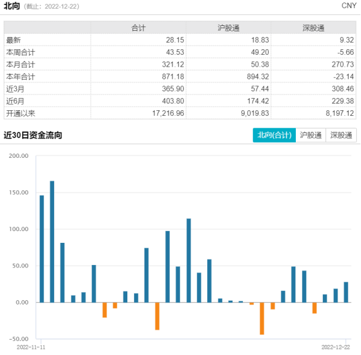Click the last blue bar at 2022-12-22
Image resolution: width=361 pixels, height=355 pixels.
coord(346,292)
